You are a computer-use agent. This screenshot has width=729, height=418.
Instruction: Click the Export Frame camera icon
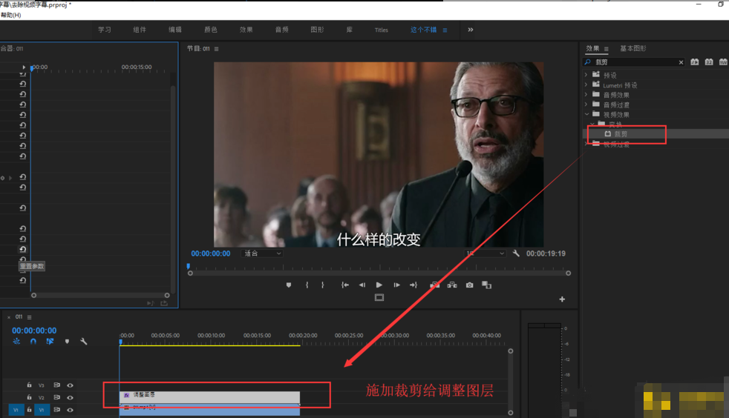469,285
